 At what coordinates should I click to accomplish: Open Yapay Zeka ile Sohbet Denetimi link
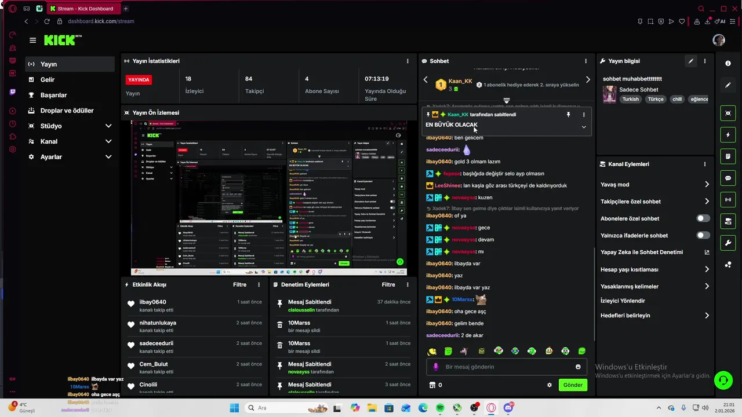click(655, 253)
